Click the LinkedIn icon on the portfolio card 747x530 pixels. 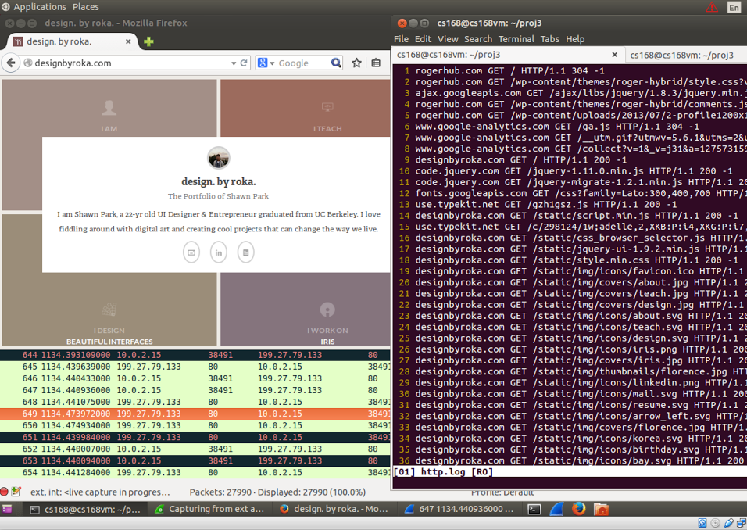(219, 252)
